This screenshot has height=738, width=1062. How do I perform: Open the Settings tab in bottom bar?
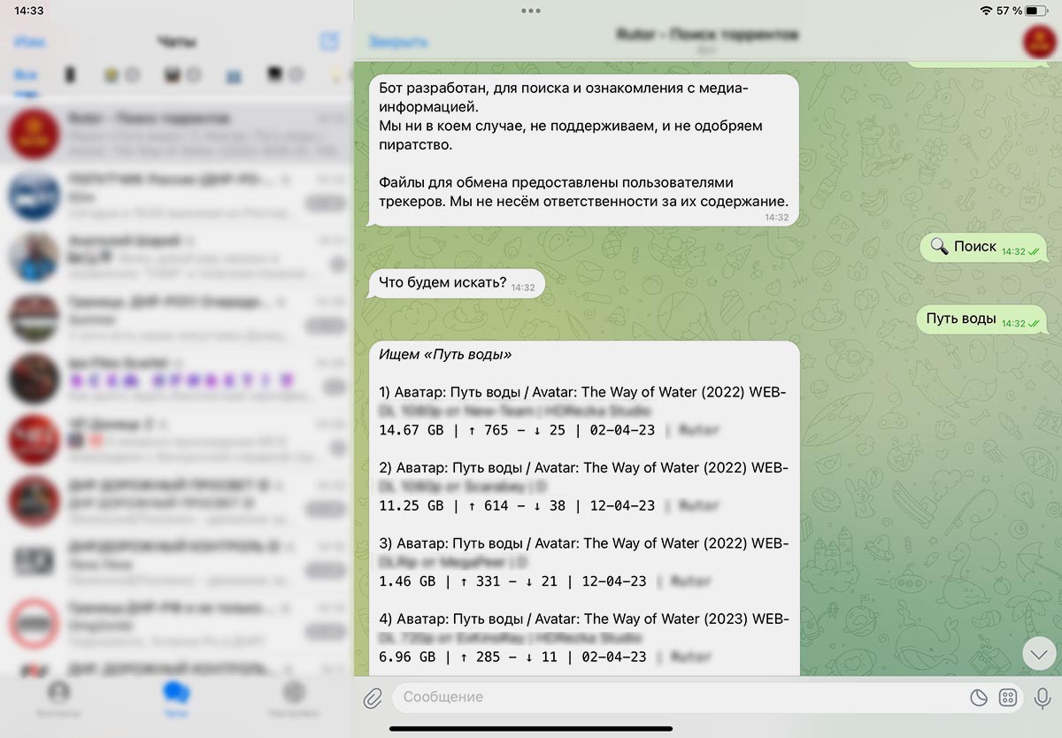point(294,696)
